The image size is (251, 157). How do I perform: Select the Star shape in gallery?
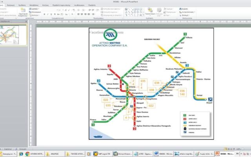coord(140,15)
